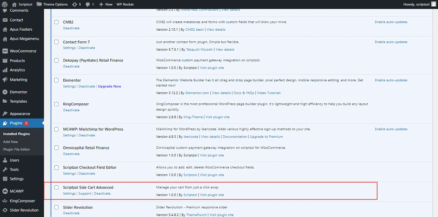Viewport: 438px width, 217px height.
Task: Open Support link for Side Cart Advanced
Action: point(85,194)
